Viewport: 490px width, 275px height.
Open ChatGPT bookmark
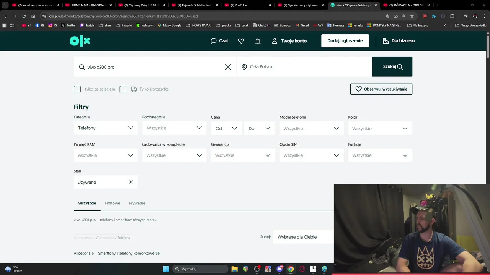[x=261, y=25]
